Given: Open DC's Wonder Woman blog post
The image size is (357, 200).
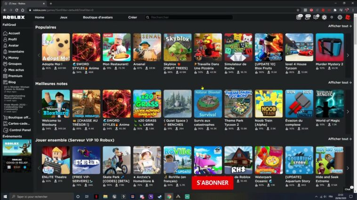Looking at the screenshot, I should (x=16, y=89).
